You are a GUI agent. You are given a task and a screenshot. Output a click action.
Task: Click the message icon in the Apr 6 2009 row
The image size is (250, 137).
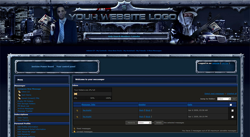pos(77,110)
